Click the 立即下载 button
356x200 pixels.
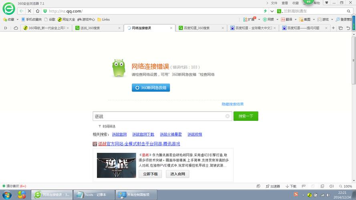tap(150, 174)
